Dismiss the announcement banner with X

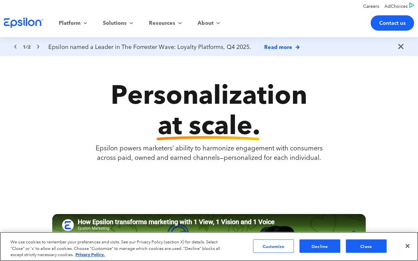(x=401, y=47)
